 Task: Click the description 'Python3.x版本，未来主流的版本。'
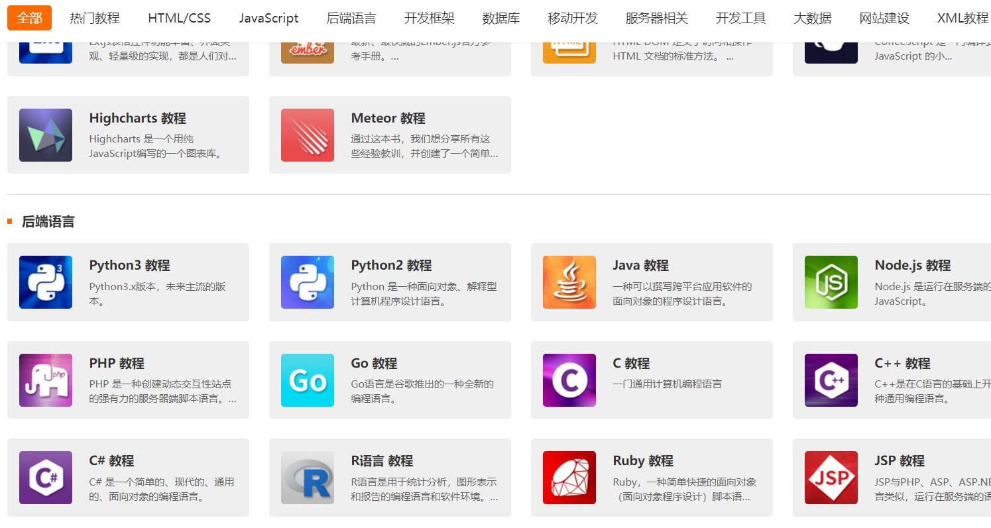tap(158, 294)
